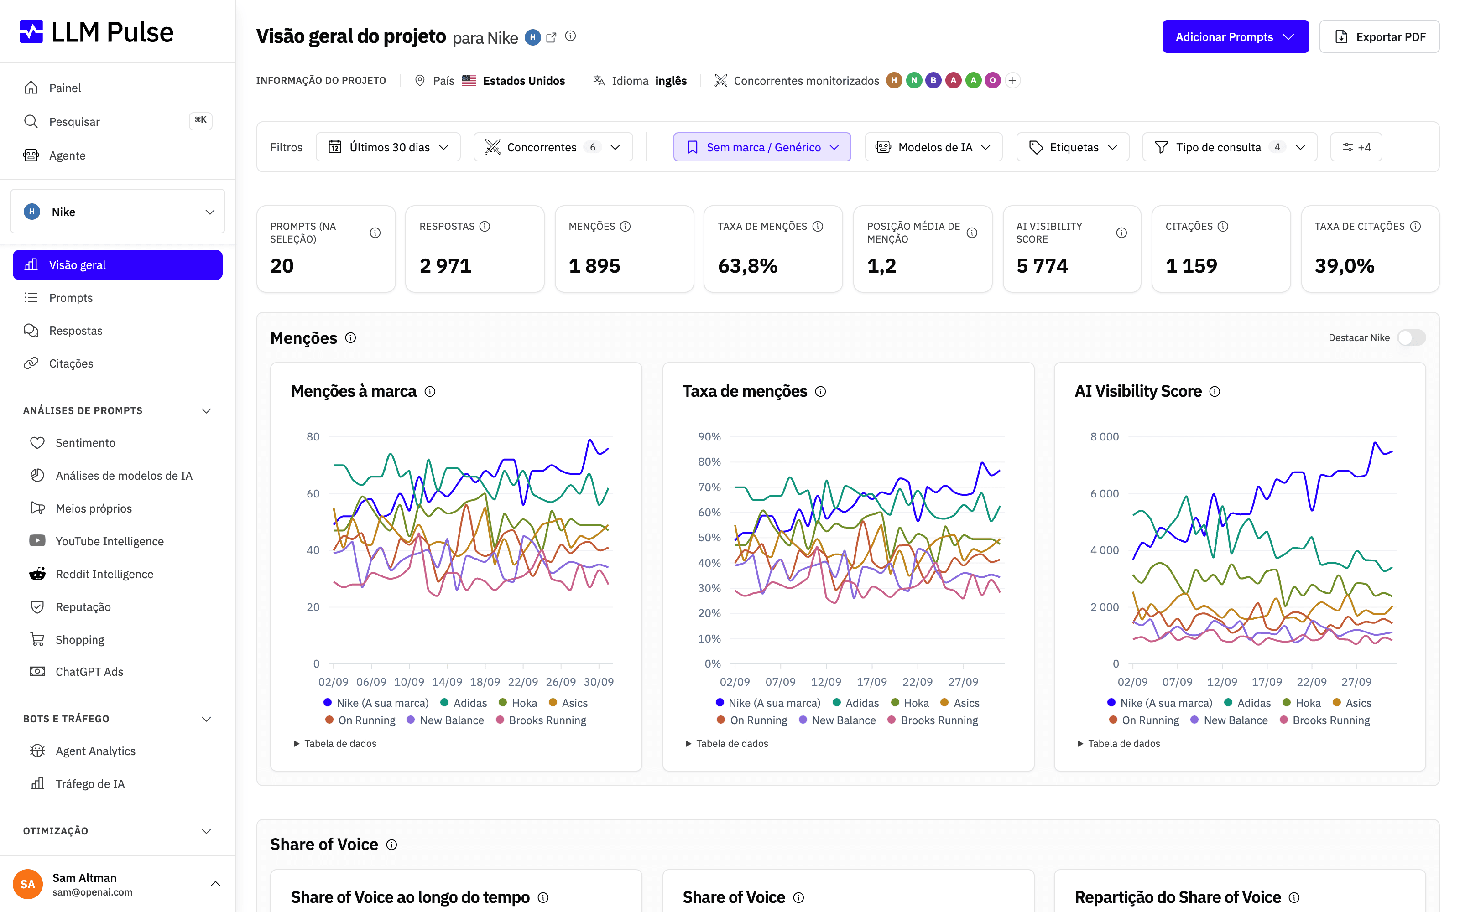Select Visão geral in sidebar
Screen dimensions: 1460x912
coord(118,265)
